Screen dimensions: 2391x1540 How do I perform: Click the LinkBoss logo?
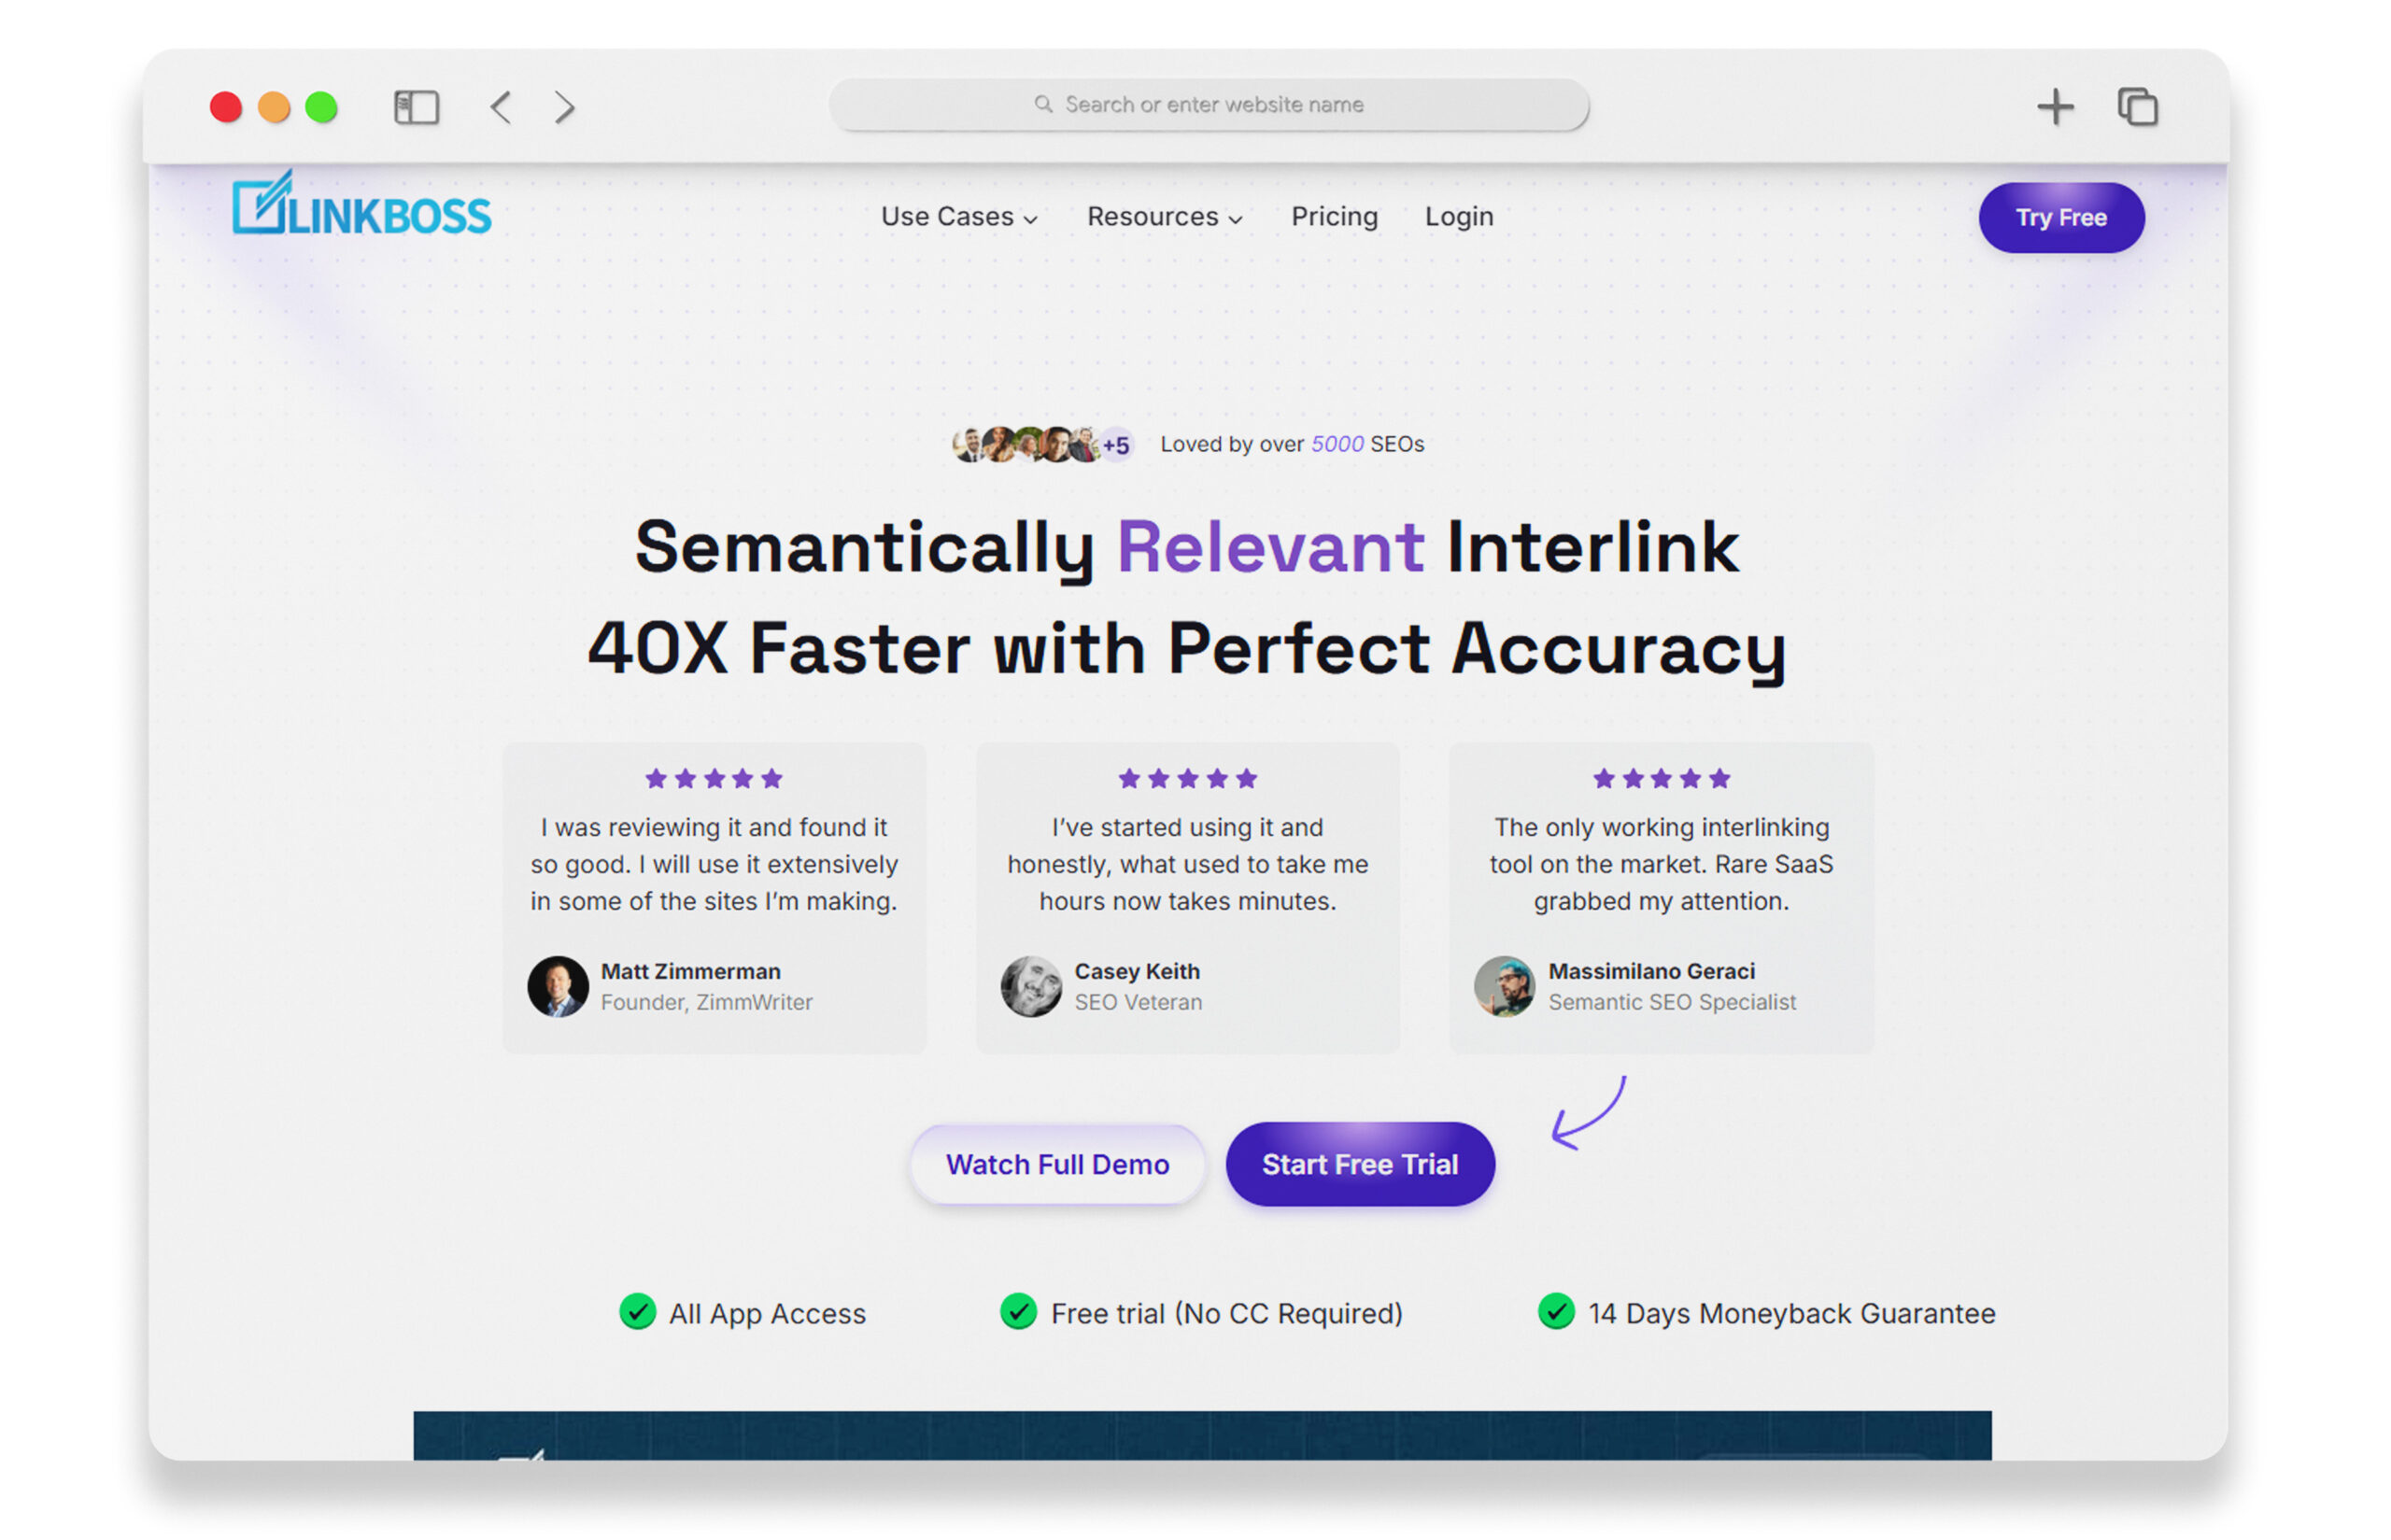[x=361, y=204]
